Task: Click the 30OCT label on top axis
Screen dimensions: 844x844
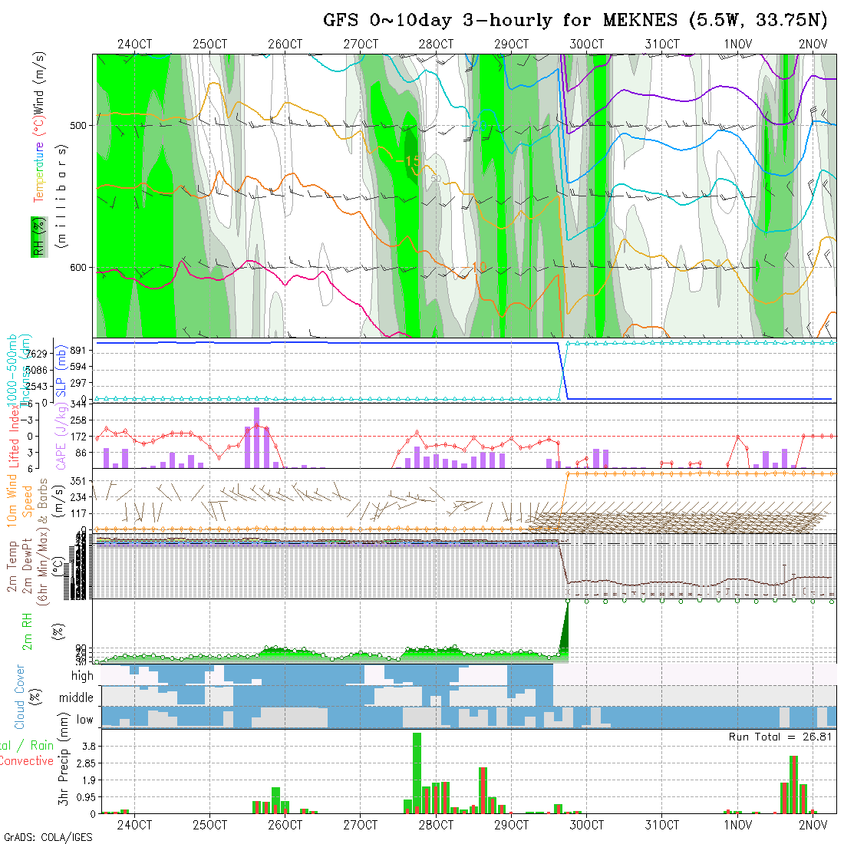Action: [587, 45]
